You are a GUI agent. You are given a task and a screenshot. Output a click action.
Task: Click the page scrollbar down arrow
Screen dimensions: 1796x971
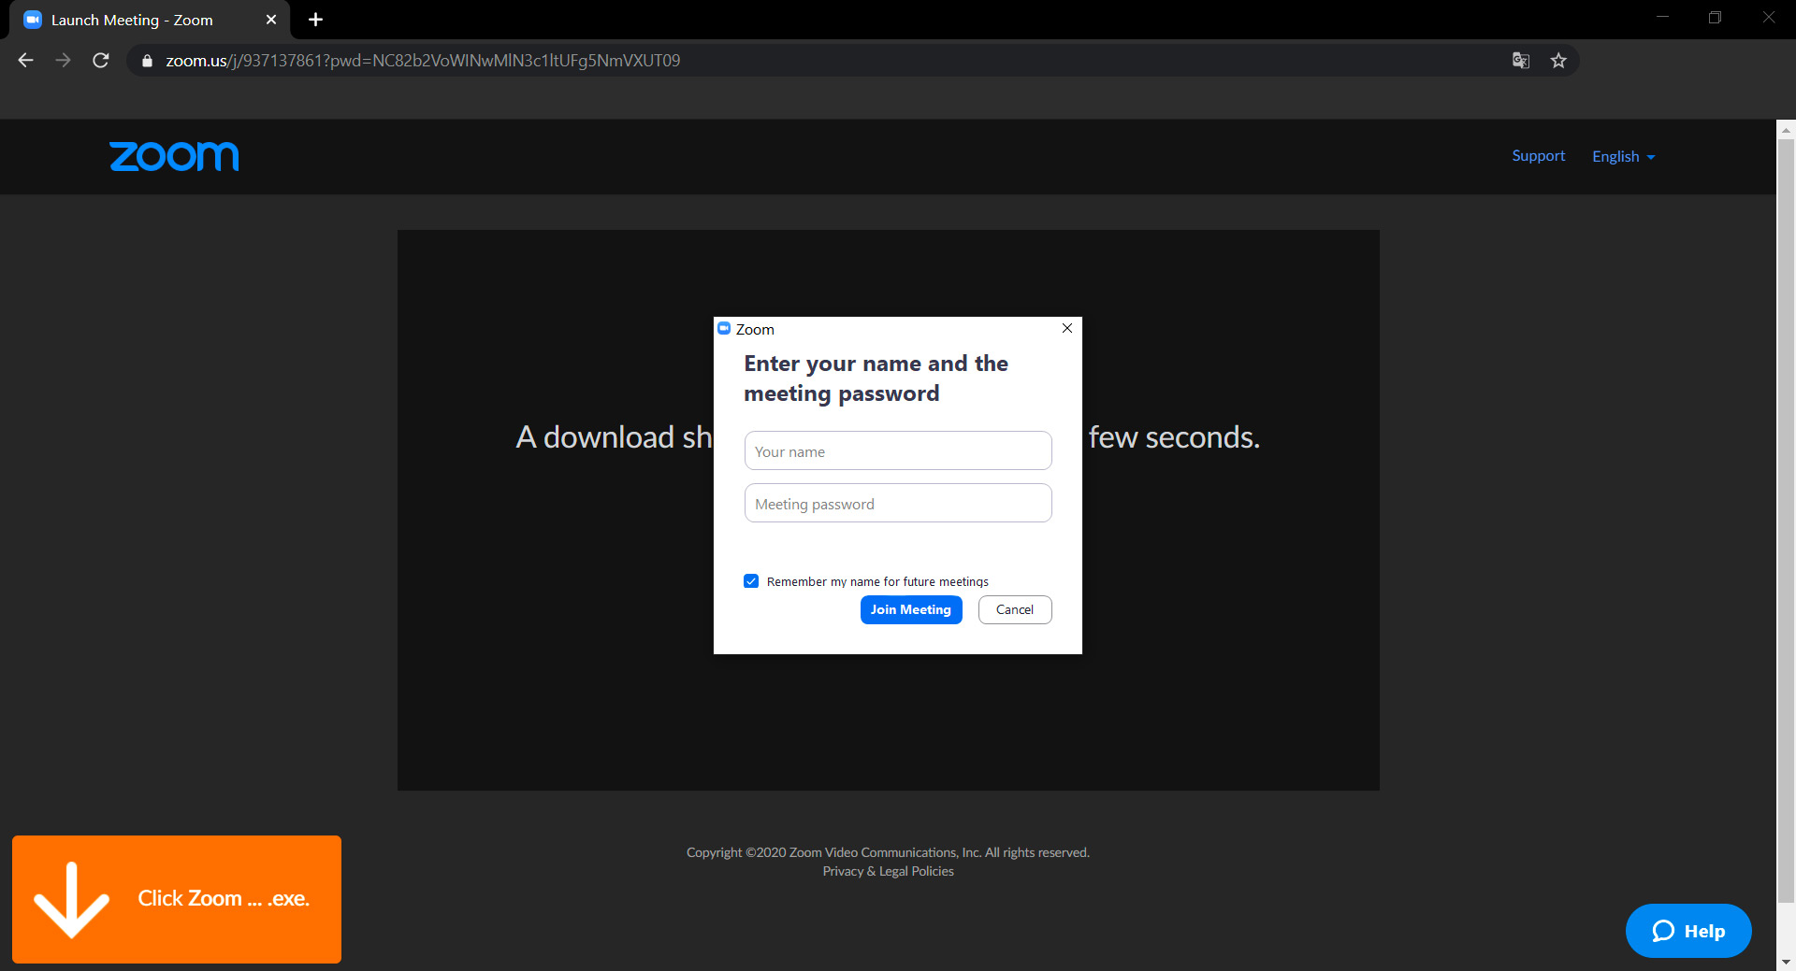[x=1786, y=962]
